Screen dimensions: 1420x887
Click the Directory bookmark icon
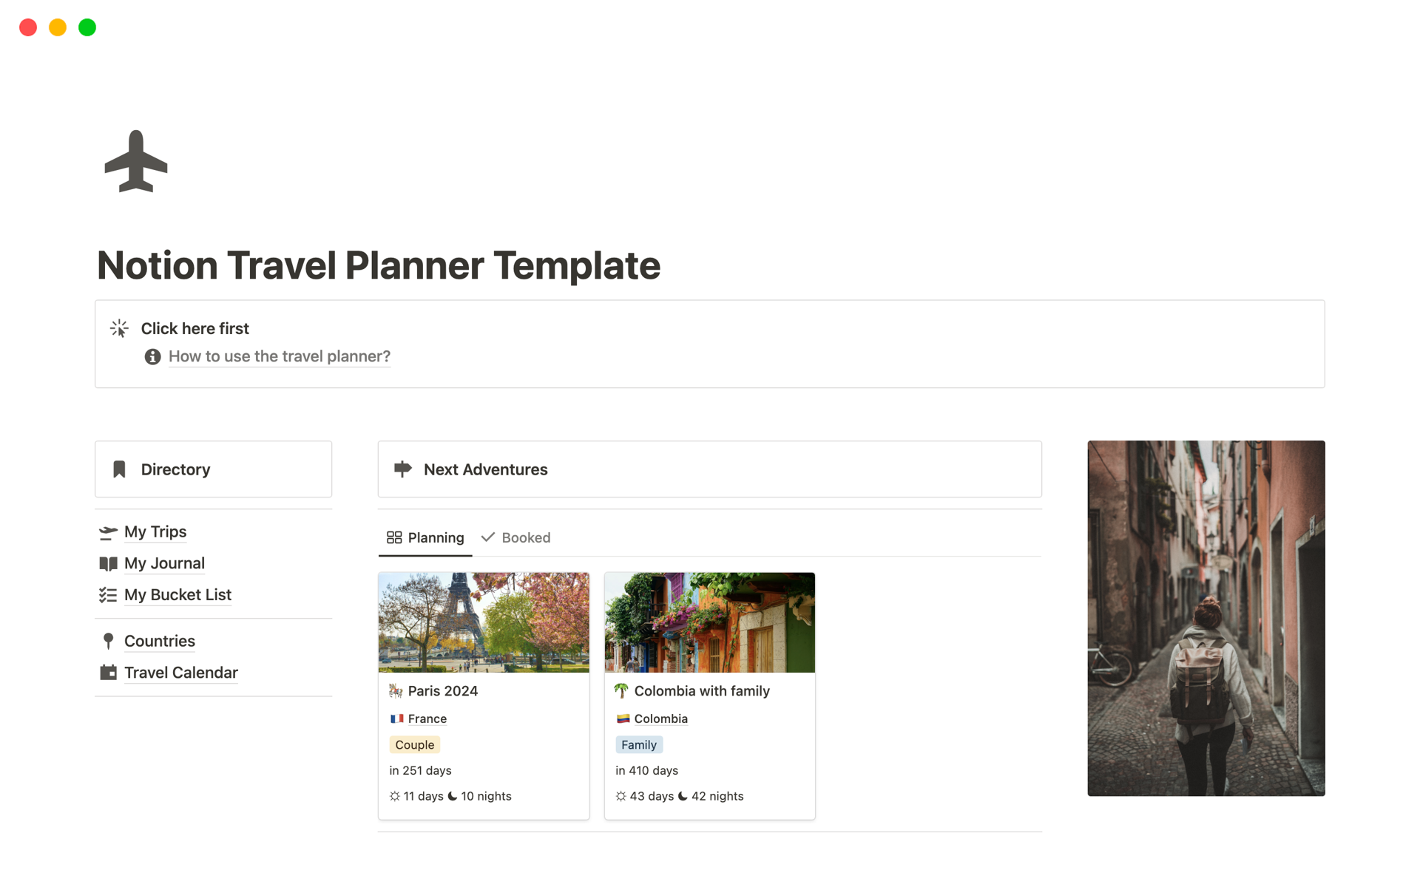click(x=119, y=469)
